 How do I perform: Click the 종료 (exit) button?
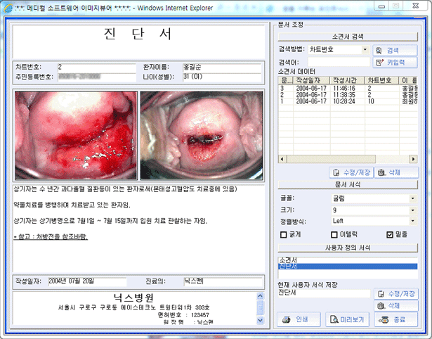(x=395, y=320)
